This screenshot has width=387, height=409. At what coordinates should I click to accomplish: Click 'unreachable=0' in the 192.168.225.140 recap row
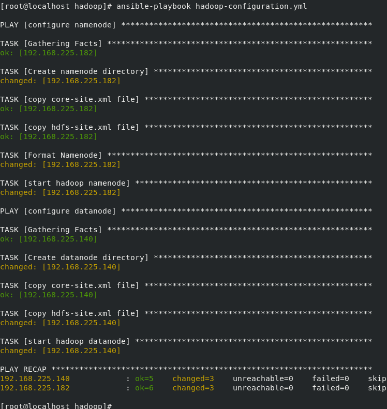263,378
